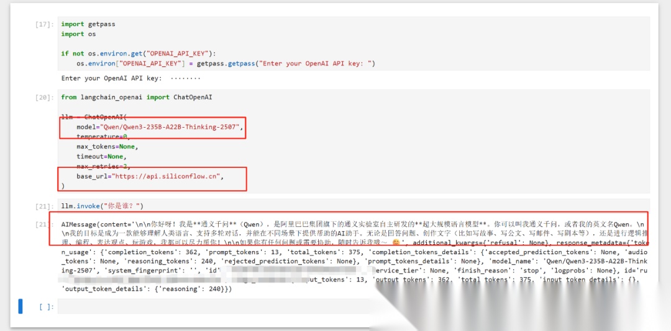Click the blue collapser bar beside the empty cell

click(x=20, y=306)
